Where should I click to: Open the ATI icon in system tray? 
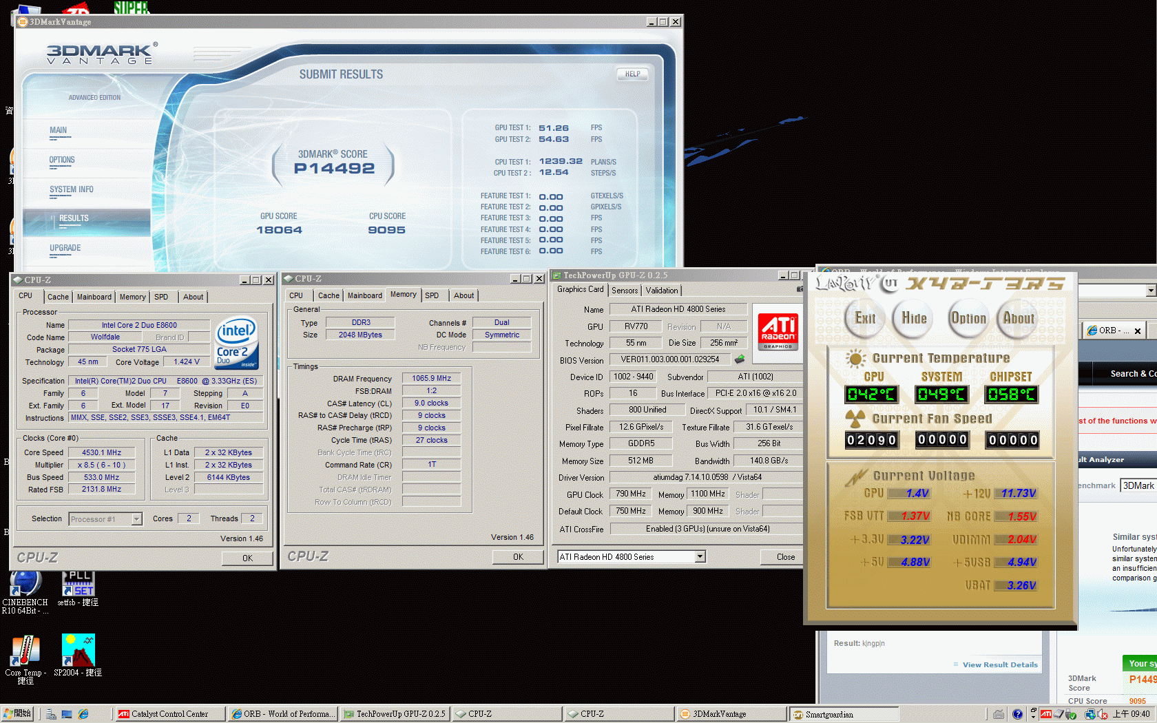coord(1046,714)
